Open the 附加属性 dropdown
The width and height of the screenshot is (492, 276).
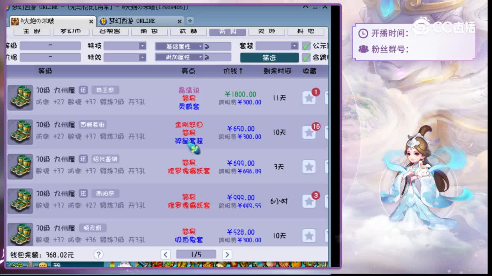(x=179, y=57)
